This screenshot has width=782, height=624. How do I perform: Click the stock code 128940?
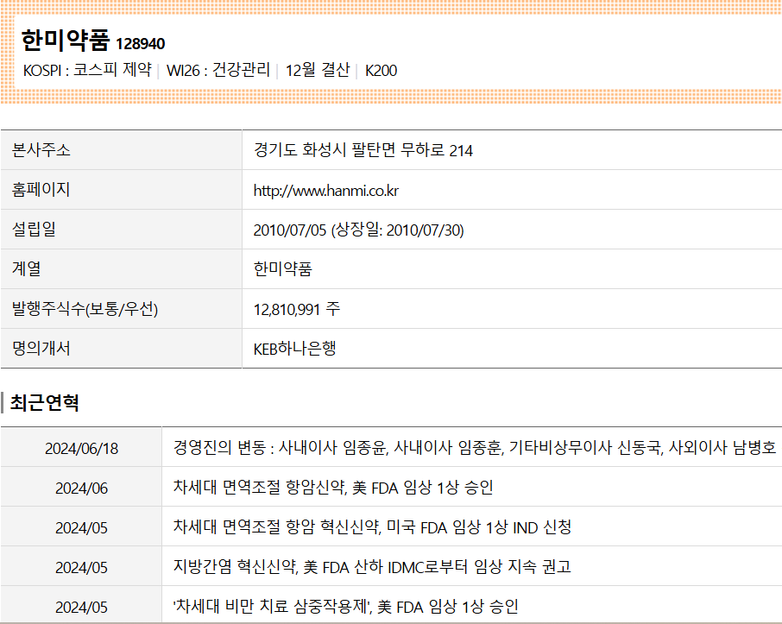[140, 44]
